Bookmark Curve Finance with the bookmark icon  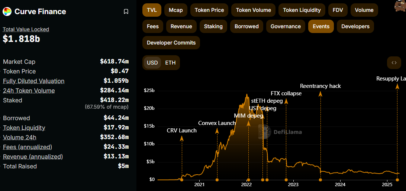[x=126, y=11]
